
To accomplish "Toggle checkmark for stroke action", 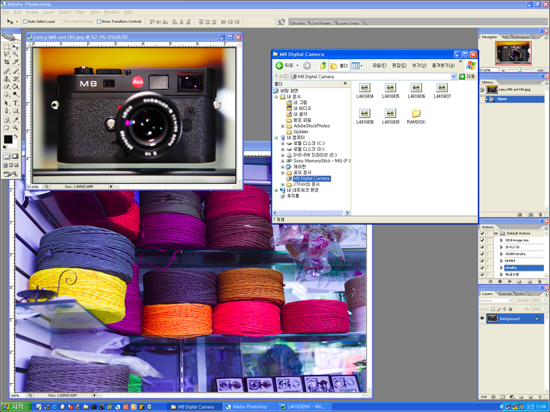I will click(x=482, y=268).
